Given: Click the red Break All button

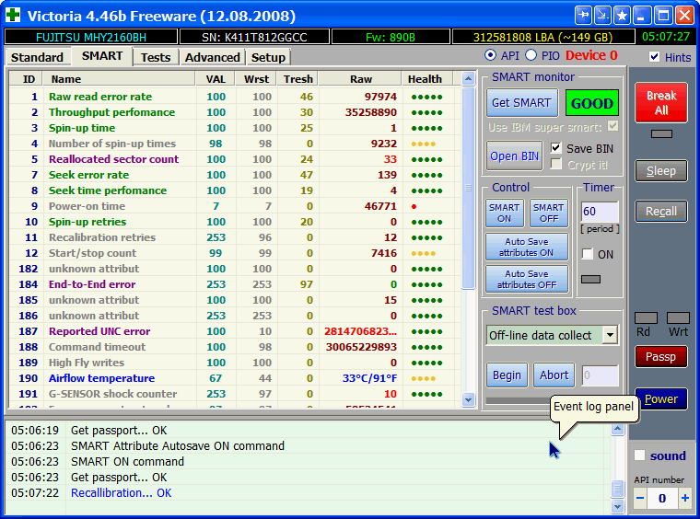Looking at the screenshot, I should tap(661, 103).
